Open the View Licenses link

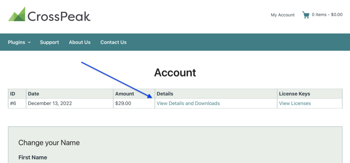(295, 103)
